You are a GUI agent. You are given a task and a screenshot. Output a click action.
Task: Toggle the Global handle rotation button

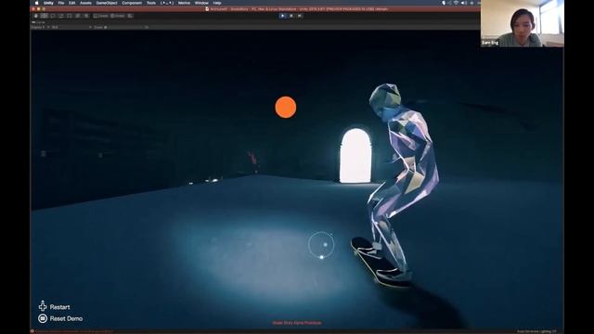point(118,16)
